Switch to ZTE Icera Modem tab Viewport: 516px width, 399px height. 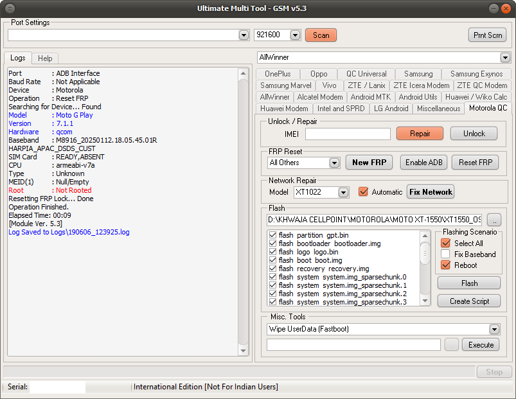point(422,85)
